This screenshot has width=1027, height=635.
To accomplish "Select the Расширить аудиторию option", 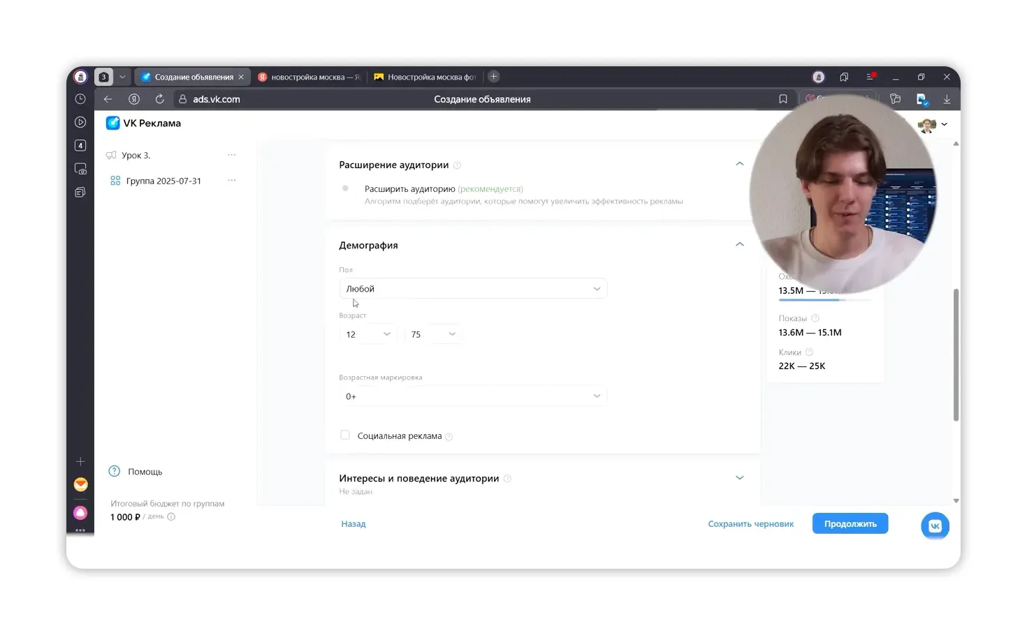I will [345, 188].
